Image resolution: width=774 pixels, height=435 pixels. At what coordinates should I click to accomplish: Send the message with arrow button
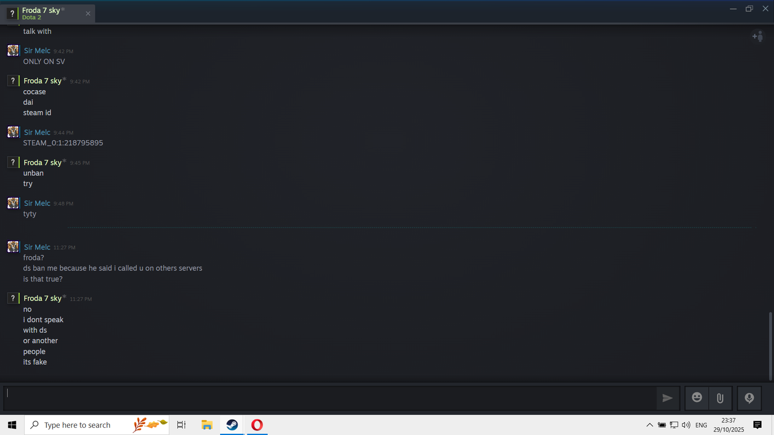point(668,398)
